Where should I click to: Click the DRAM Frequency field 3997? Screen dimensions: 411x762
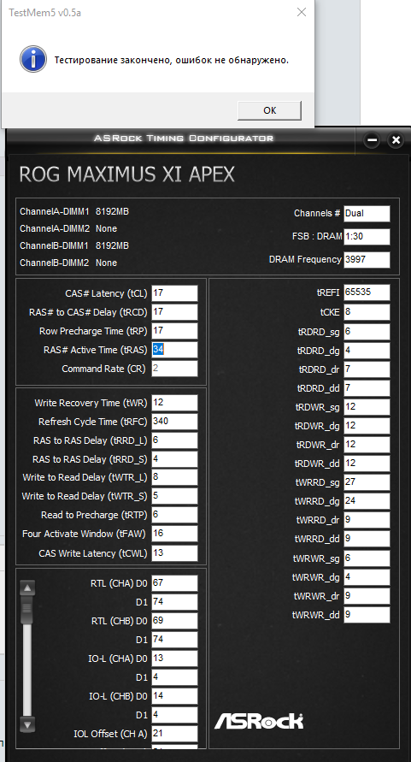[367, 259]
